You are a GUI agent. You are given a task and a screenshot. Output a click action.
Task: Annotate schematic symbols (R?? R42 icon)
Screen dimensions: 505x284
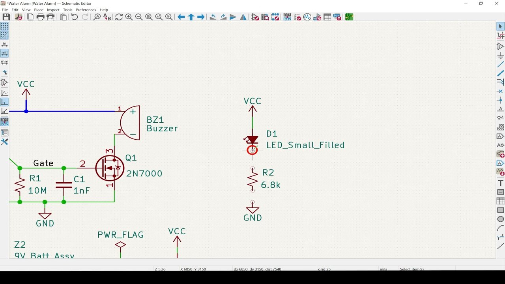click(x=287, y=17)
